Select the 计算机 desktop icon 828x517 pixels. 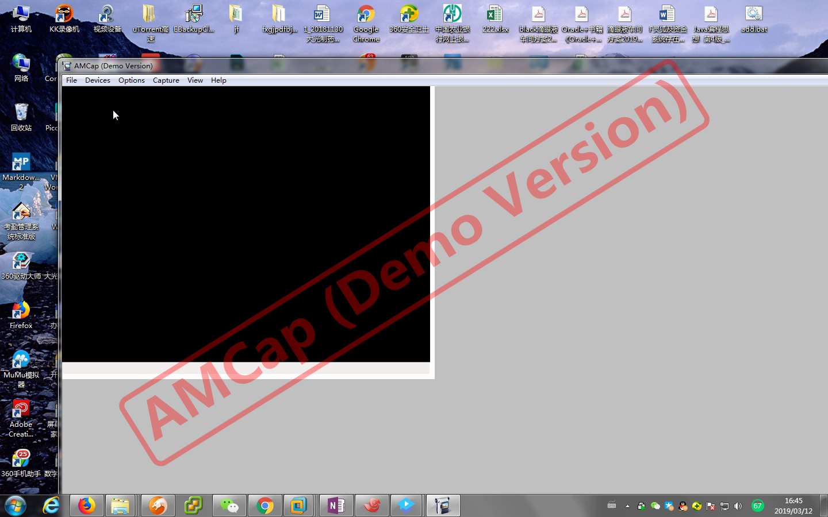(21, 19)
